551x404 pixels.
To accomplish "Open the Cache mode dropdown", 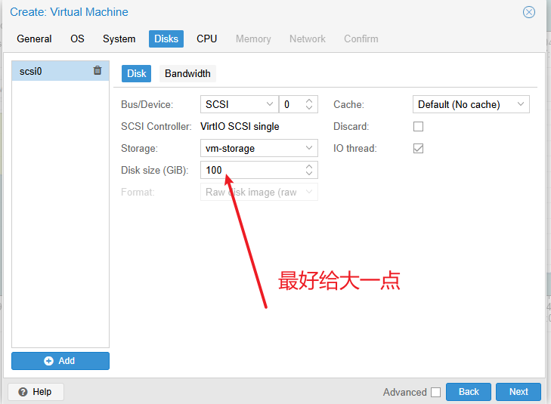I will pyautogui.click(x=520, y=104).
